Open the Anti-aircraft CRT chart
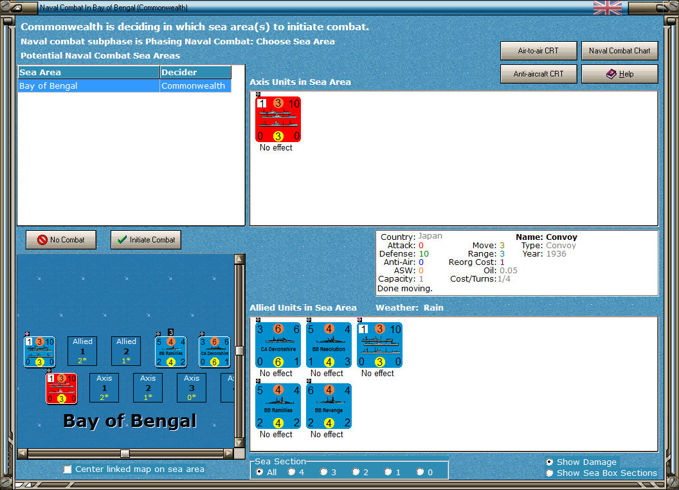The height and width of the screenshot is (490, 679). click(x=538, y=74)
